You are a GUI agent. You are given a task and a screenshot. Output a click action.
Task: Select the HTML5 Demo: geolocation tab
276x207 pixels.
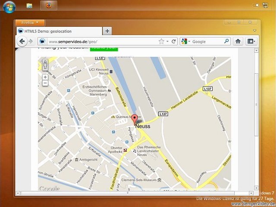[60, 31]
